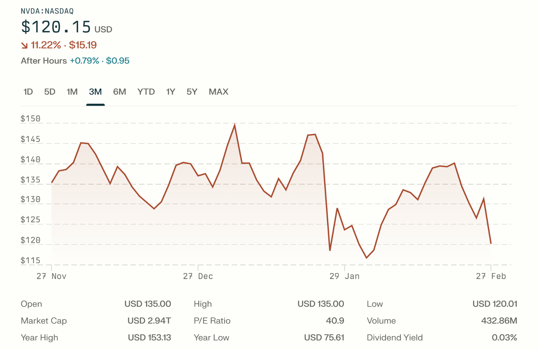Click the $120 y-axis label
The image size is (539, 350).
[31, 240]
